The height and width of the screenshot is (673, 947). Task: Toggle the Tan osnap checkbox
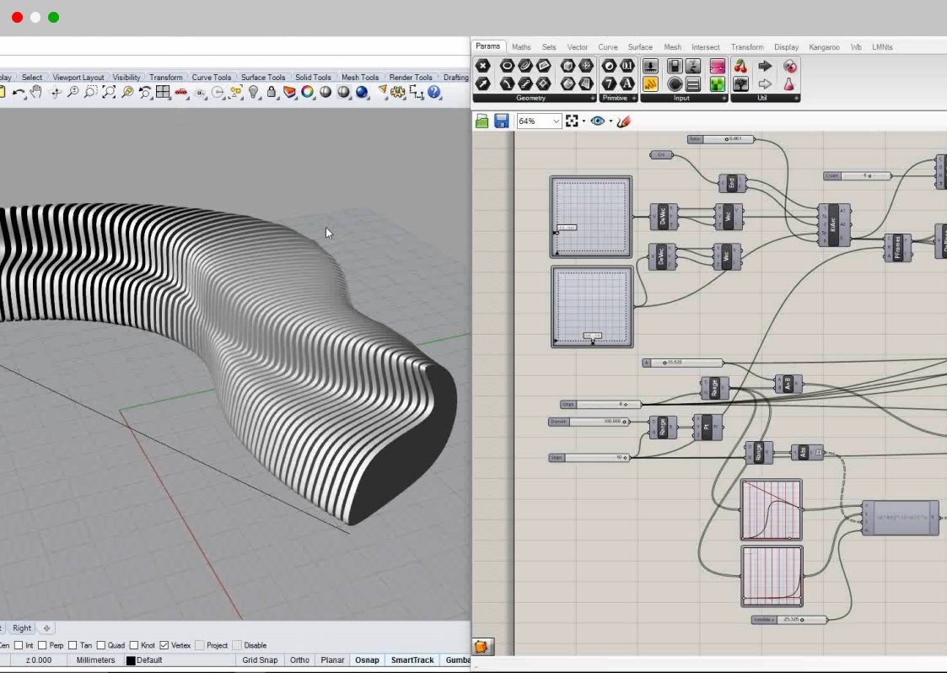click(x=73, y=645)
